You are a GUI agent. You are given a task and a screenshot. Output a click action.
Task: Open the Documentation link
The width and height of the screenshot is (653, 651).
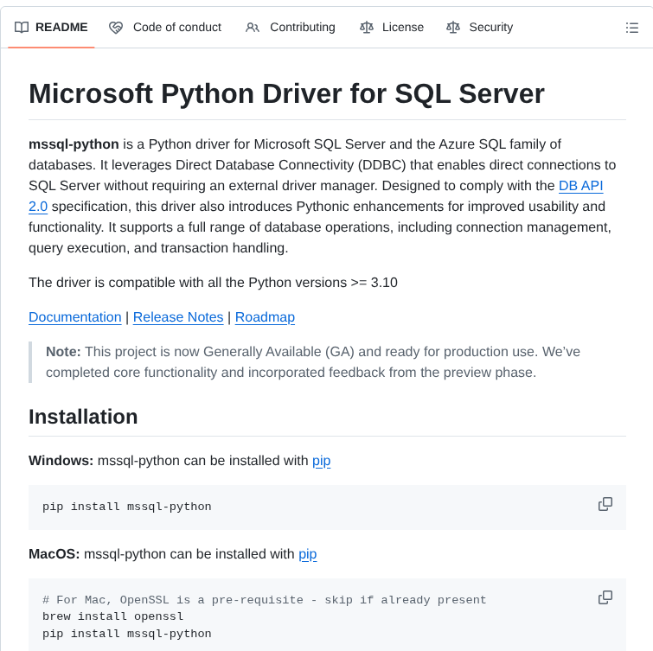[75, 317]
